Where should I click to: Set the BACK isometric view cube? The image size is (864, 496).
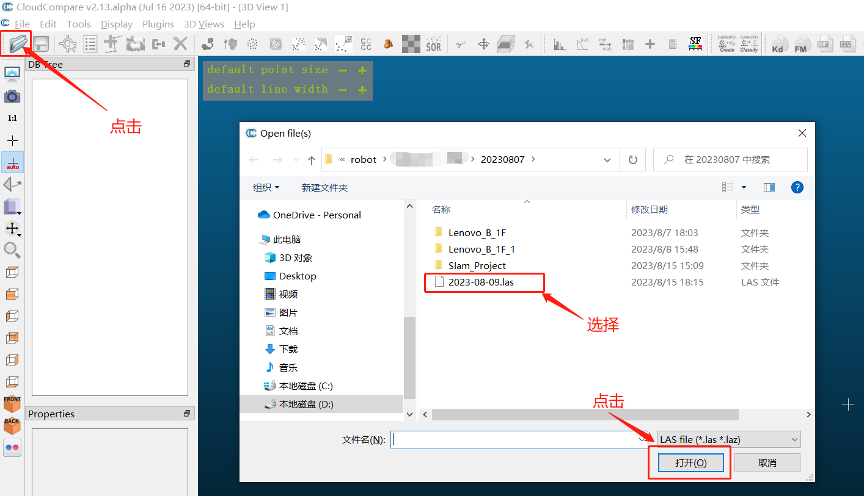12,425
